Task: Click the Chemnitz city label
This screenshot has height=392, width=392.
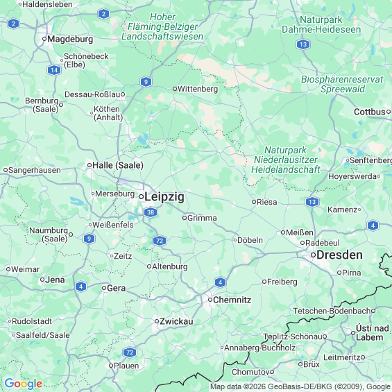Action: pyautogui.click(x=232, y=300)
